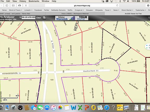
Task: Click the print icon in Safari toolbar
Action: click(20, 5)
